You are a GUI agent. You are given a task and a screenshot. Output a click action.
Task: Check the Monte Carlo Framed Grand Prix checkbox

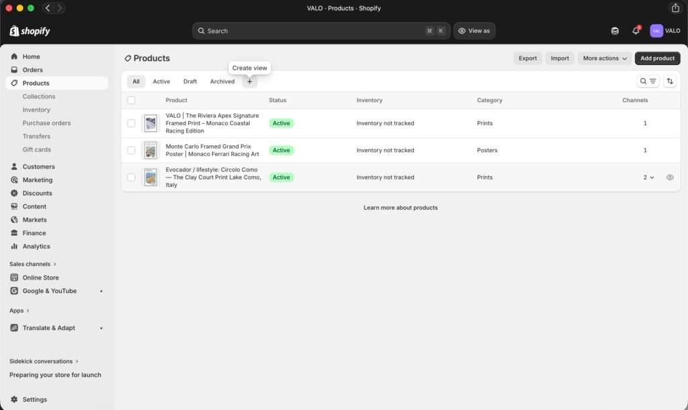131,151
